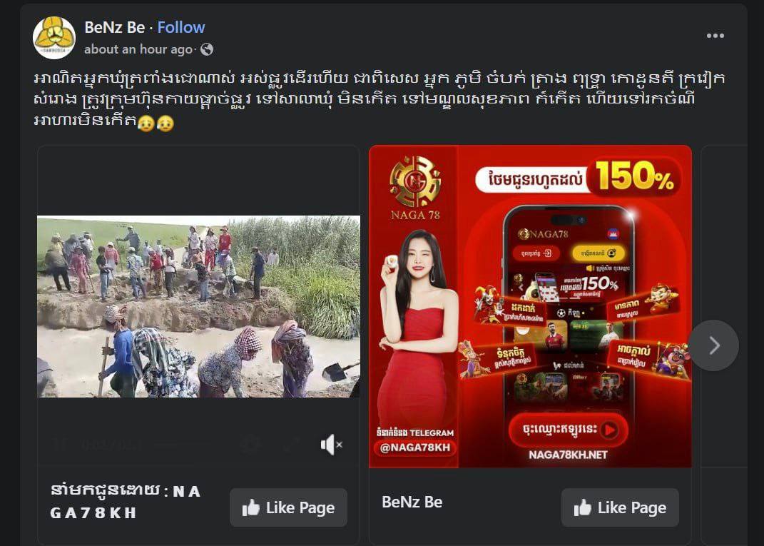Viewport: 764px width, 546px height.
Task: Click thumbs-up icon on the BeNz Be card
Action: click(582, 507)
